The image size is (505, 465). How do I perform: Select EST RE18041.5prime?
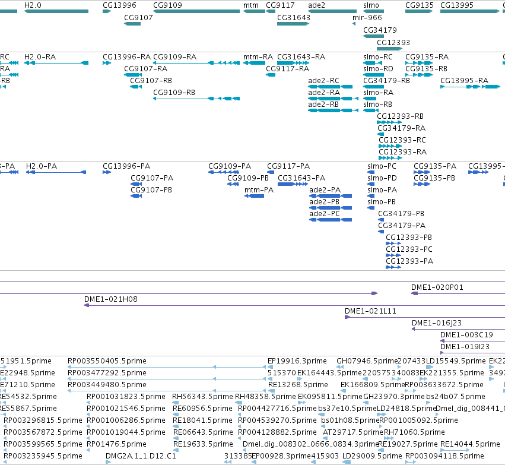coord(176,427)
